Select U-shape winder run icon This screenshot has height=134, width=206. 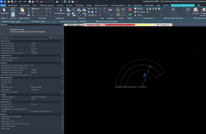159,9
